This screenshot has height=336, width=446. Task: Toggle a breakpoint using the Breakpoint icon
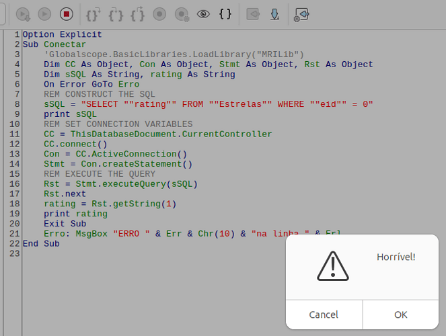159,13
